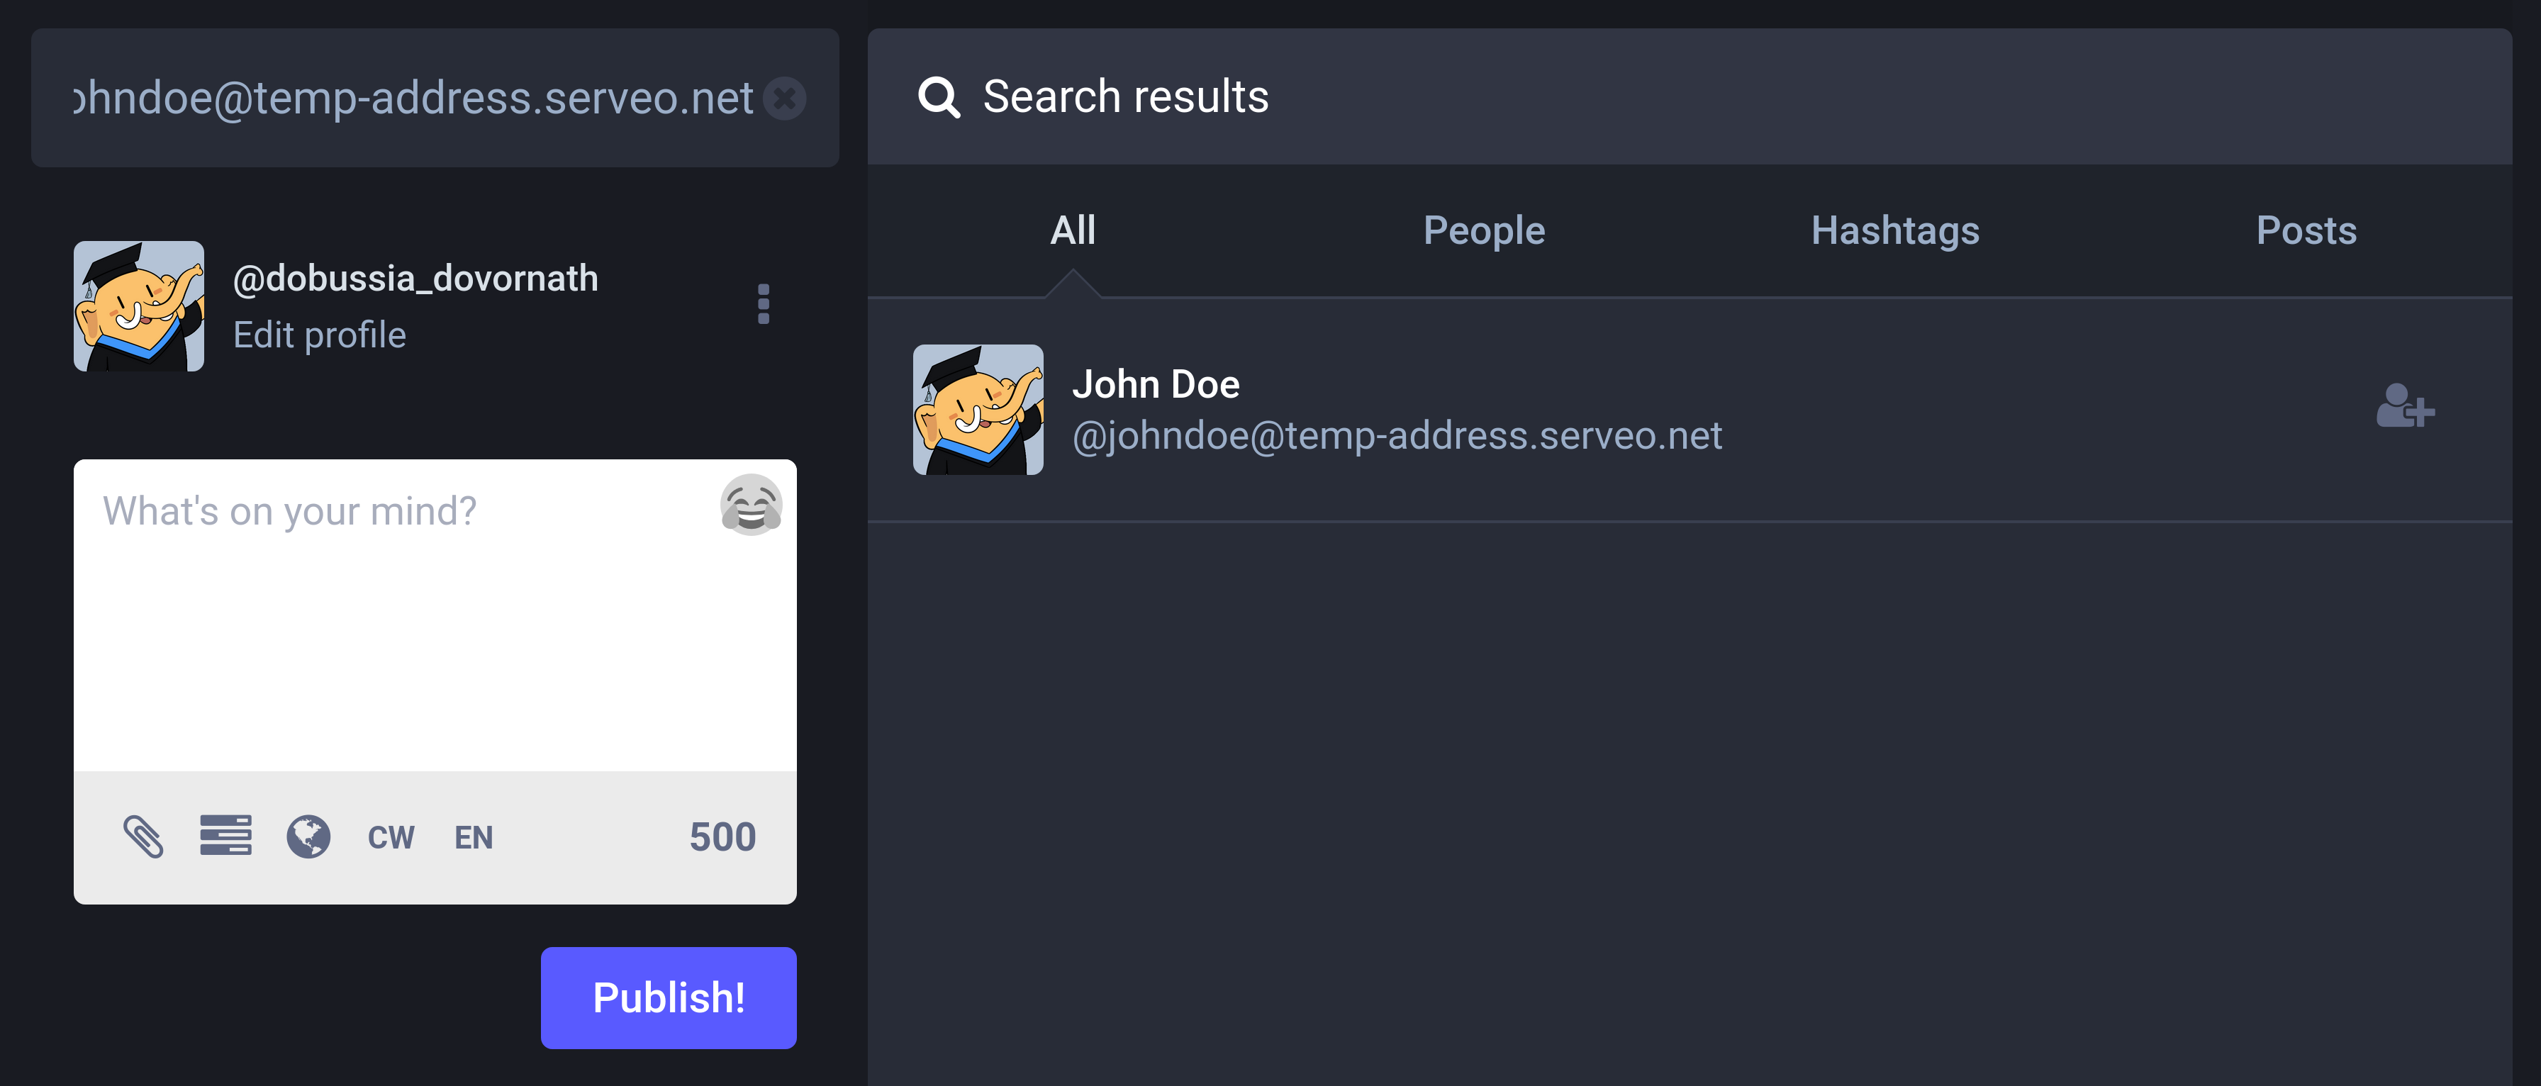
Task: Click the Posts tab in search results
Action: coord(2304,228)
